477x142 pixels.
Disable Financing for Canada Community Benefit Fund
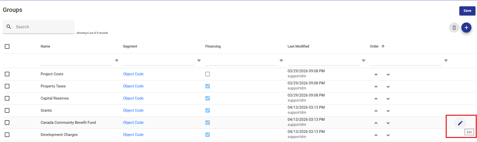pos(208,123)
